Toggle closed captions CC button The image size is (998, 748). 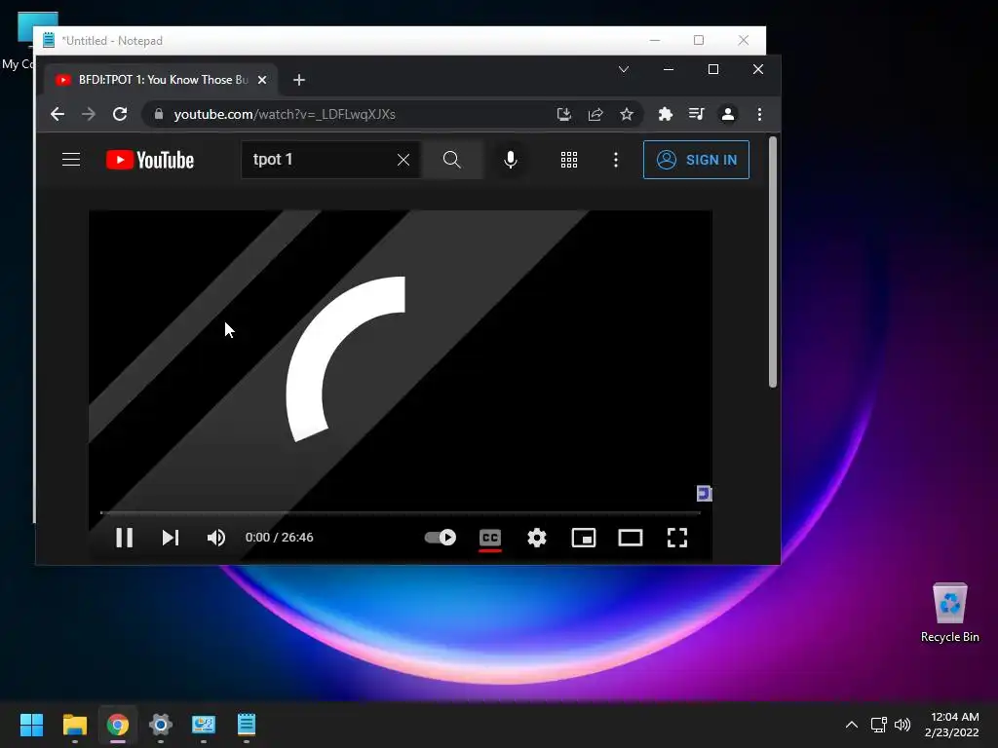490,538
